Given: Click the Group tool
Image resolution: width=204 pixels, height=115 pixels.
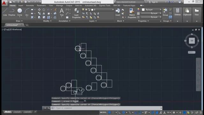Looking at the screenshot, I should click(165, 12).
